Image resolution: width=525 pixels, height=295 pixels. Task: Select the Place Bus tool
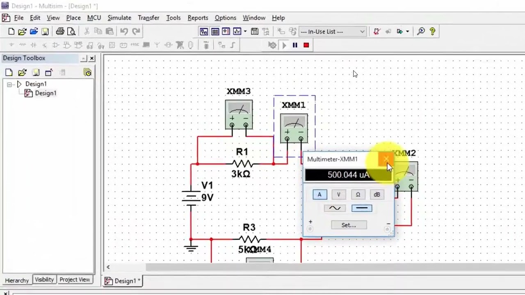(x=233, y=45)
